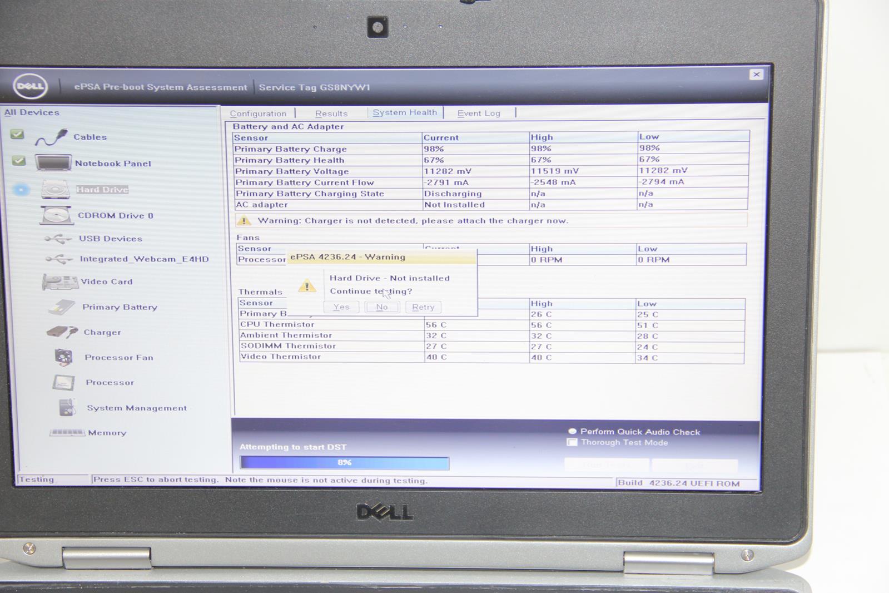Click Video Thermistor row label
889x593 pixels.
(x=281, y=357)
